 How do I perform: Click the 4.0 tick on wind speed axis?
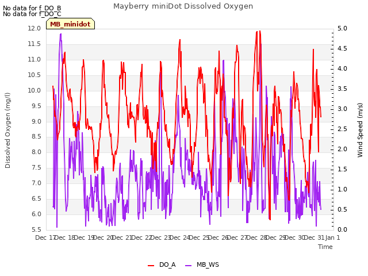[x=342, y=69]
